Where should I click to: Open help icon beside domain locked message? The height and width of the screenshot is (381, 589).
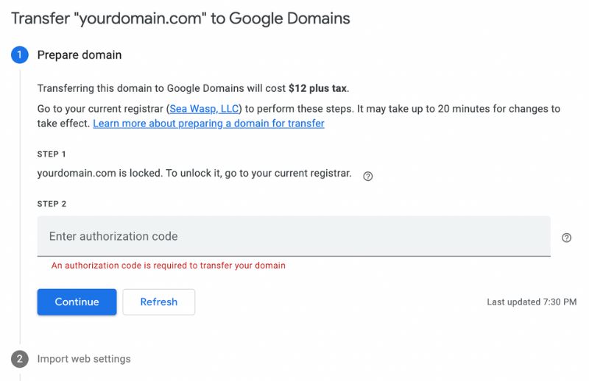point(368,176)
